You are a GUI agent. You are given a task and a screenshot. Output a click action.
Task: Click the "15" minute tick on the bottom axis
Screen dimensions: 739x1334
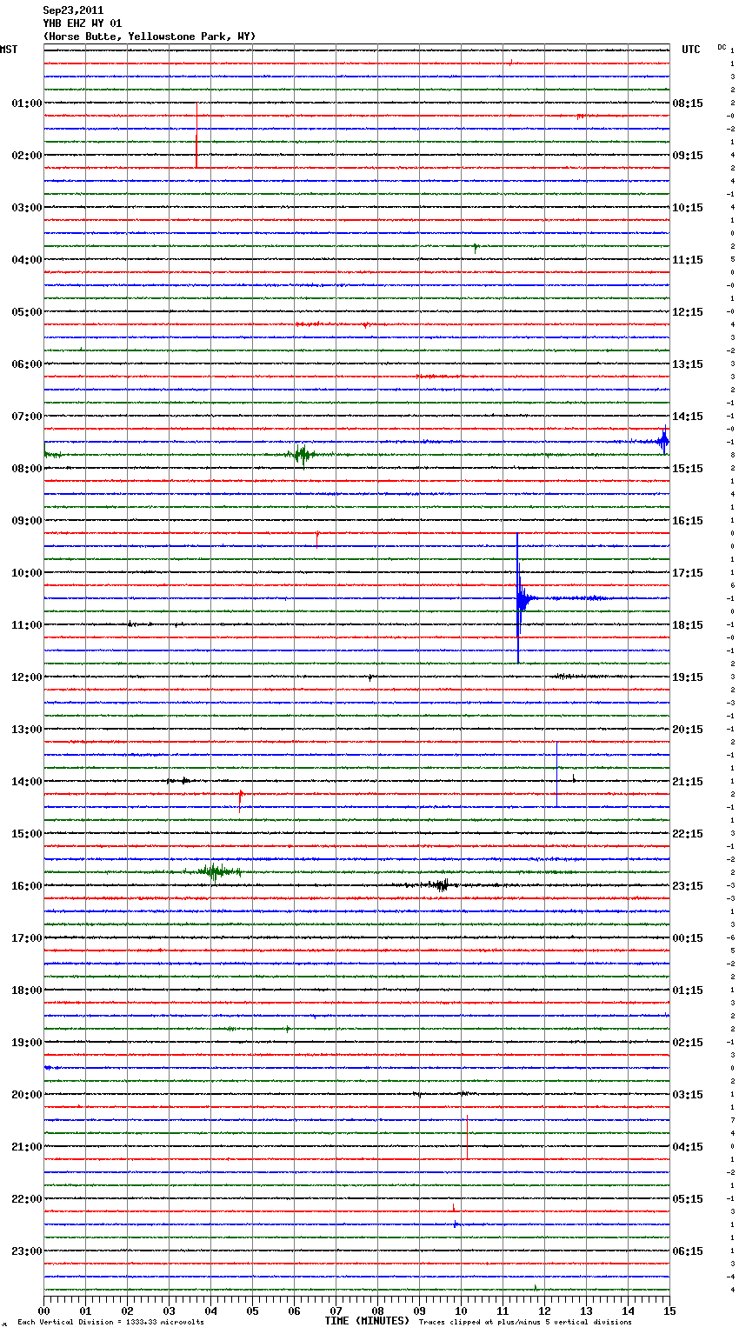[669, 1311]
